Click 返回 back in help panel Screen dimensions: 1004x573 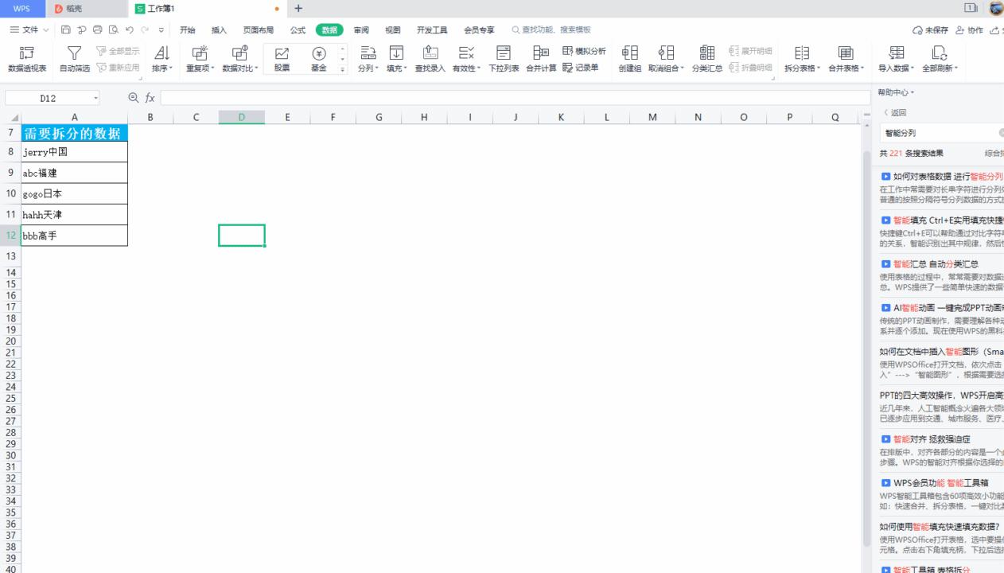pyautogui.click(x=895, y=113)
